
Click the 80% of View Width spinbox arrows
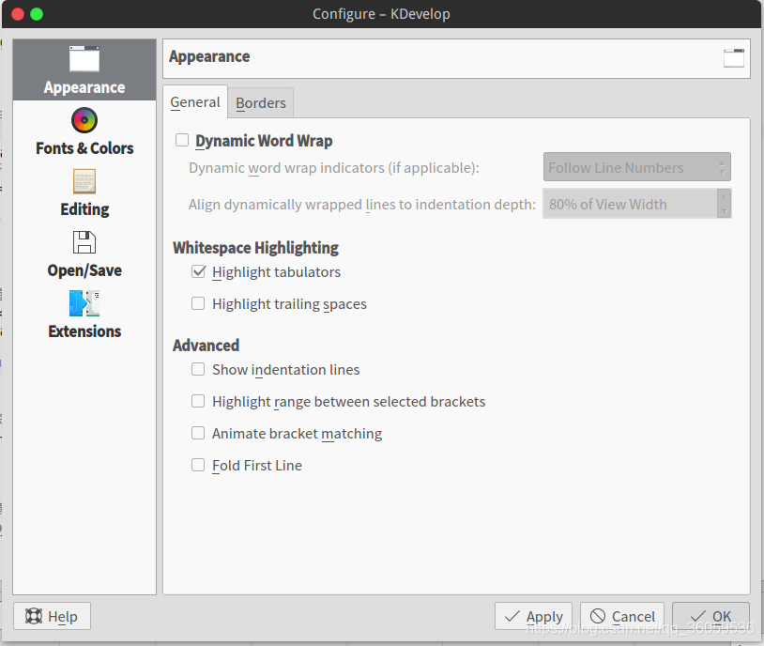coord(724,204)
